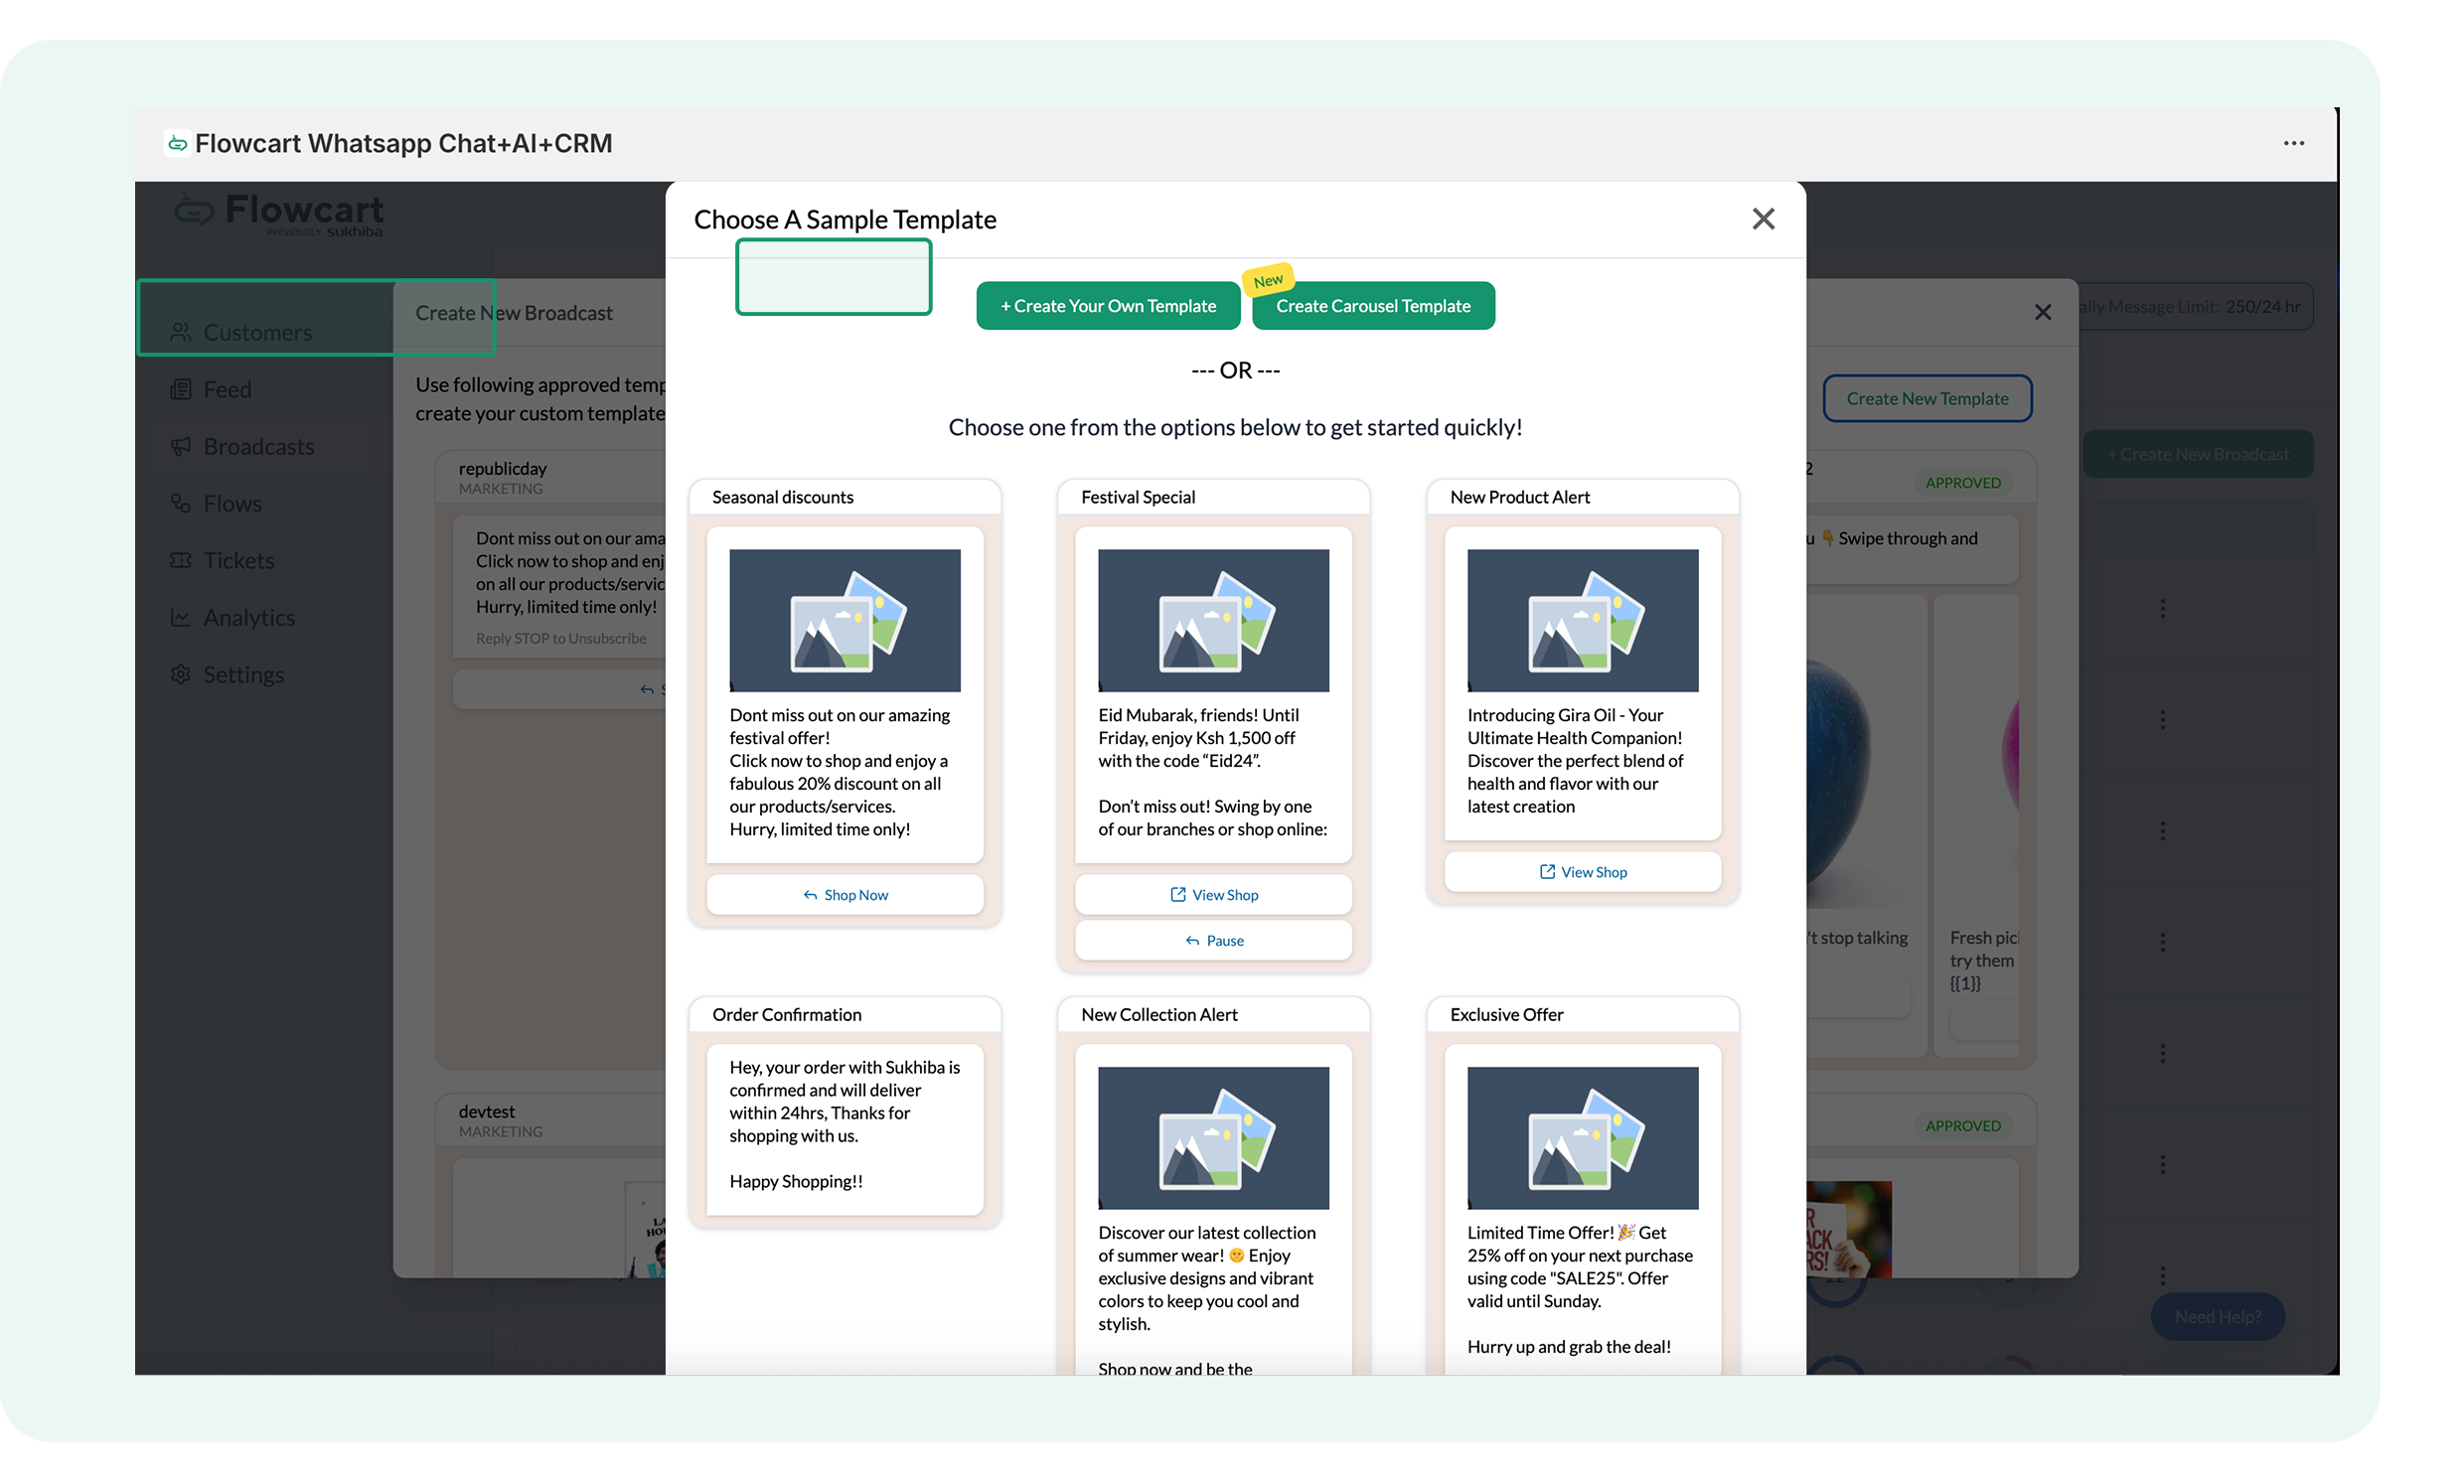Open Feed in the sidebar
This screenshot has width=2464, height=1482.
click(227, 389)
